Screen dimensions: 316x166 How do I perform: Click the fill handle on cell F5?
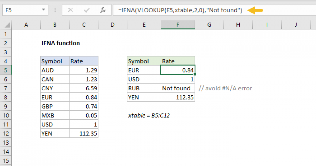195,74
